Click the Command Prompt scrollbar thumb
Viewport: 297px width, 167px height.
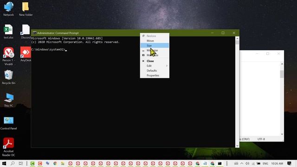[237, 42]
